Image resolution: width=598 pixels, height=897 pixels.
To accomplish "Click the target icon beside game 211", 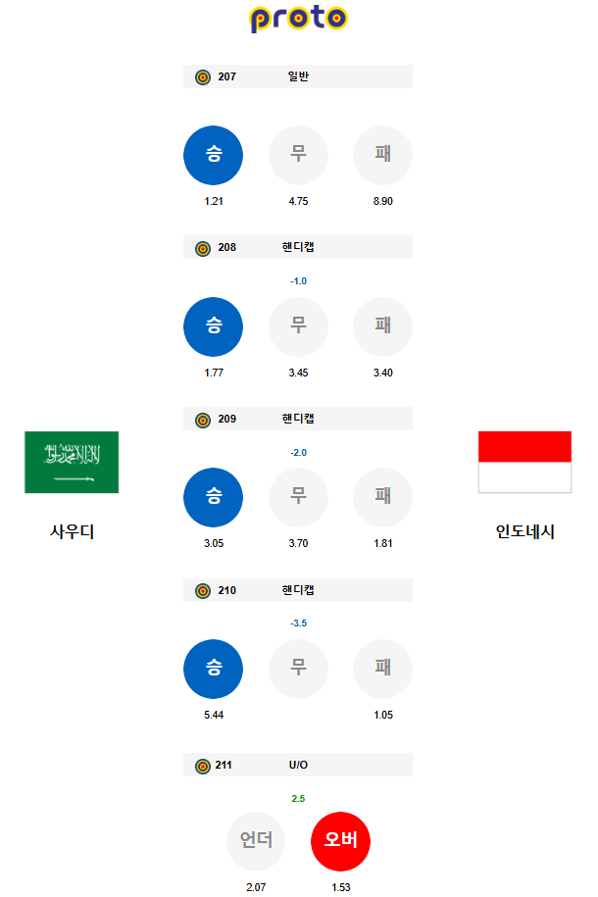I will 203,766.
